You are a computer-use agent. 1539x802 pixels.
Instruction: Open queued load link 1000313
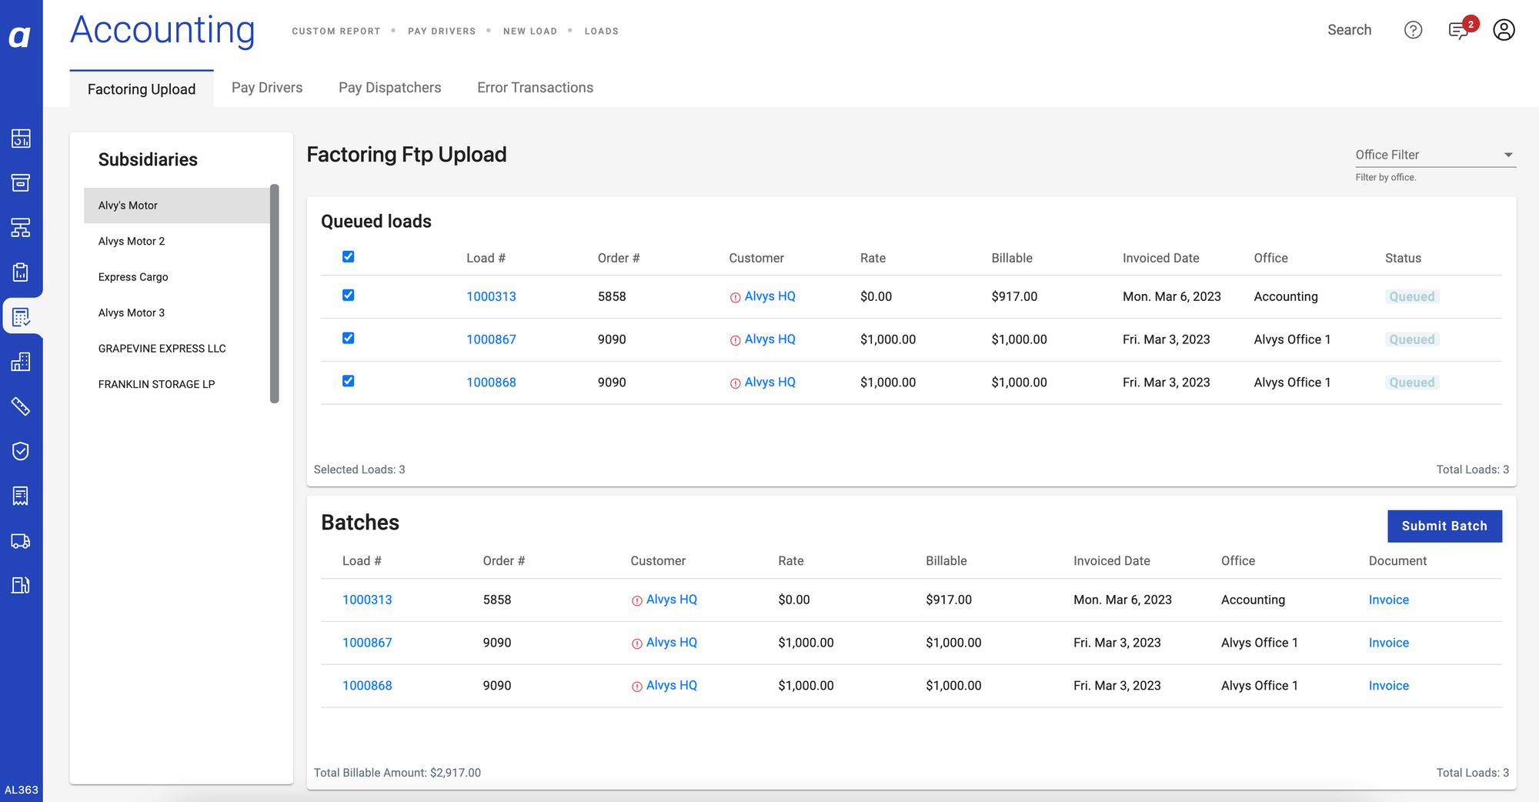[x=491, y=297]
